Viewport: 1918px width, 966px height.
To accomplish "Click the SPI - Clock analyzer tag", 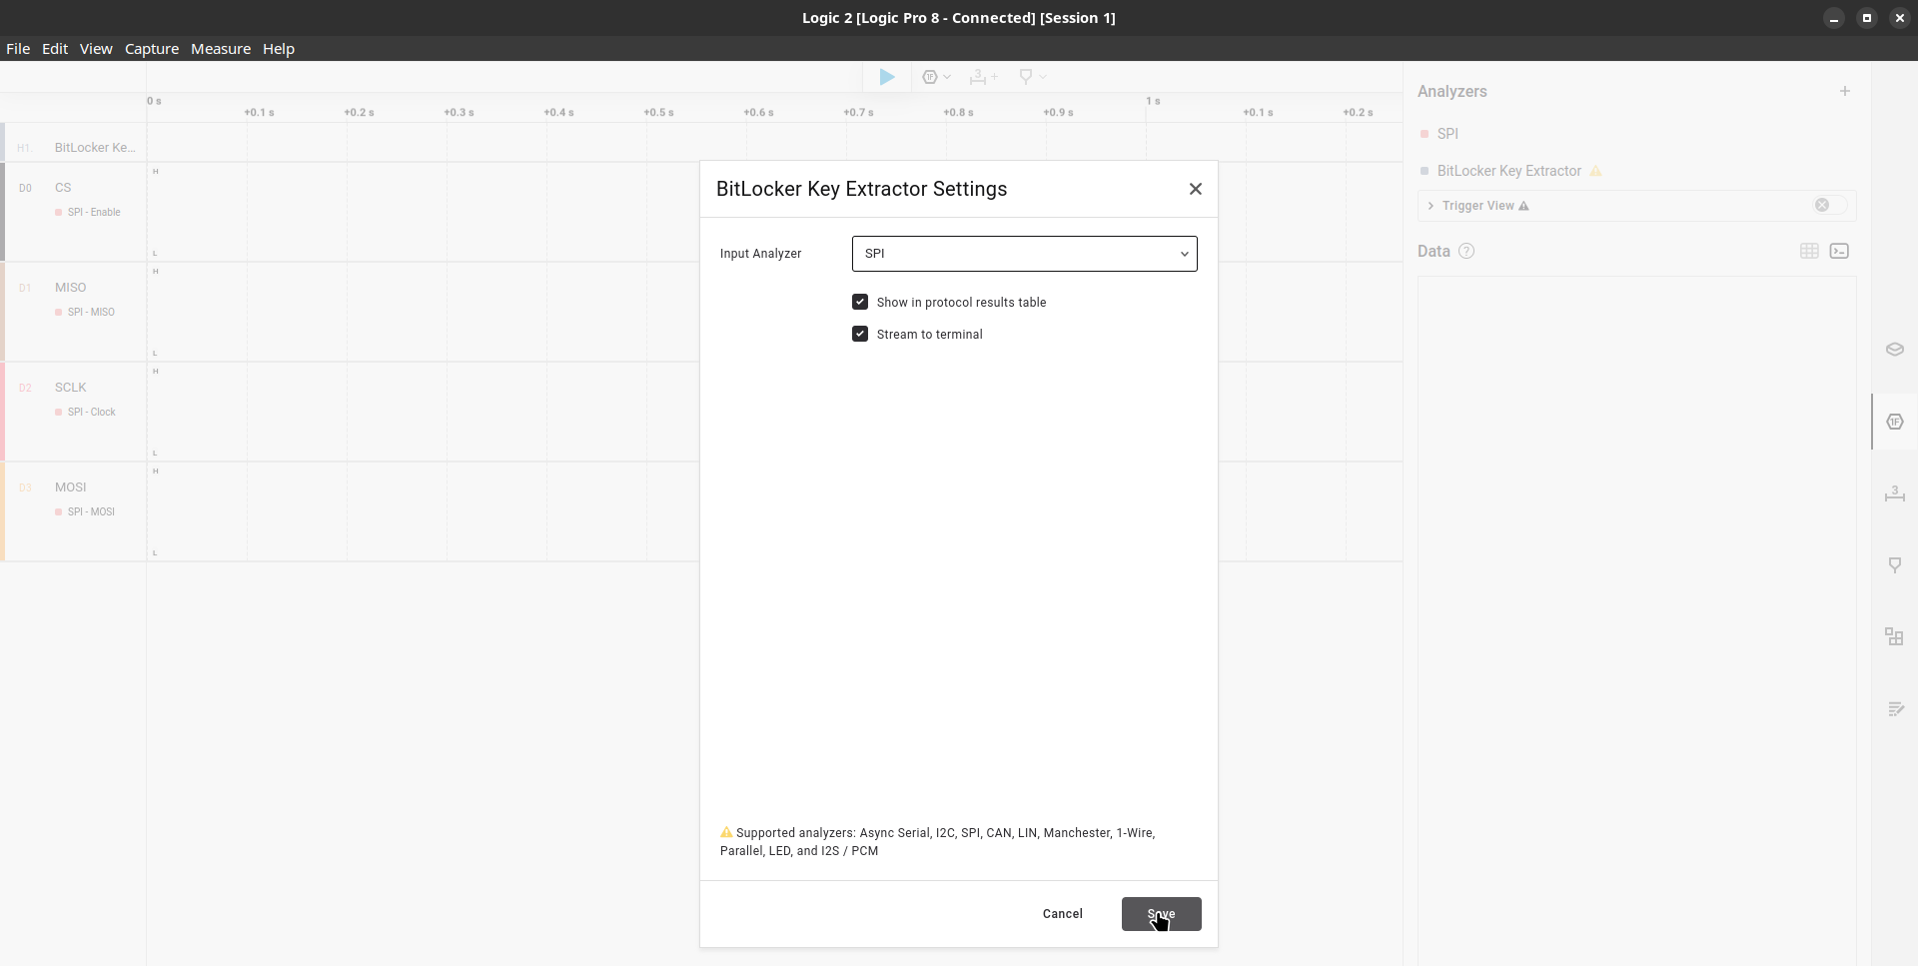I will coord(86,413).
